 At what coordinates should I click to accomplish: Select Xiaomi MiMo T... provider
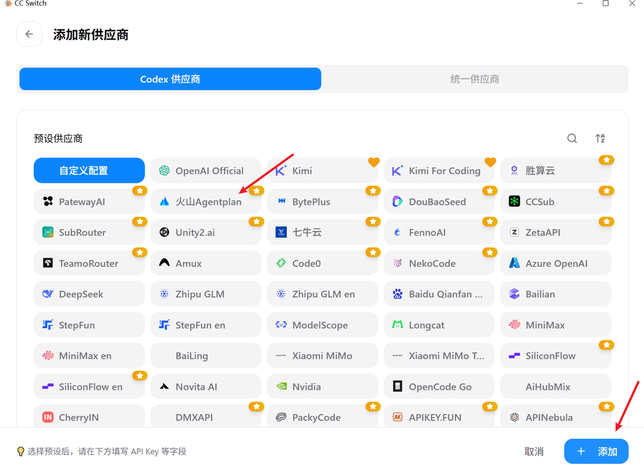pyautogui.click(x=439, y=355)
